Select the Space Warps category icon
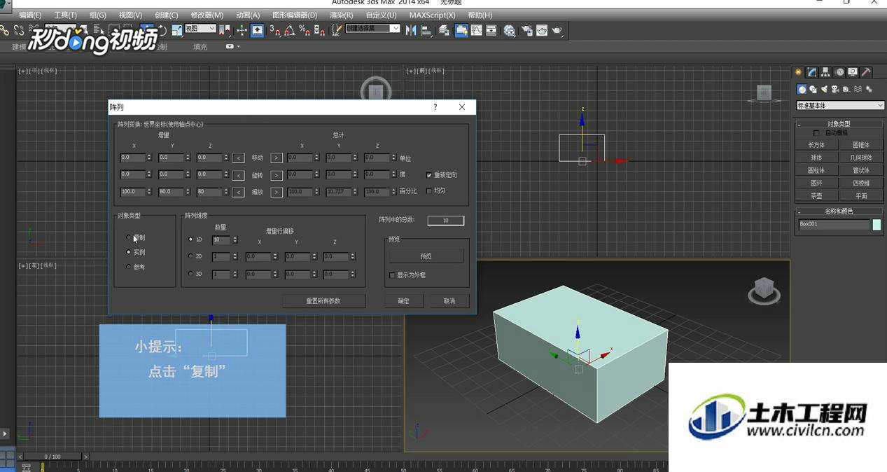Viewport: 887px width, 472px height. [x=858, y=89]
